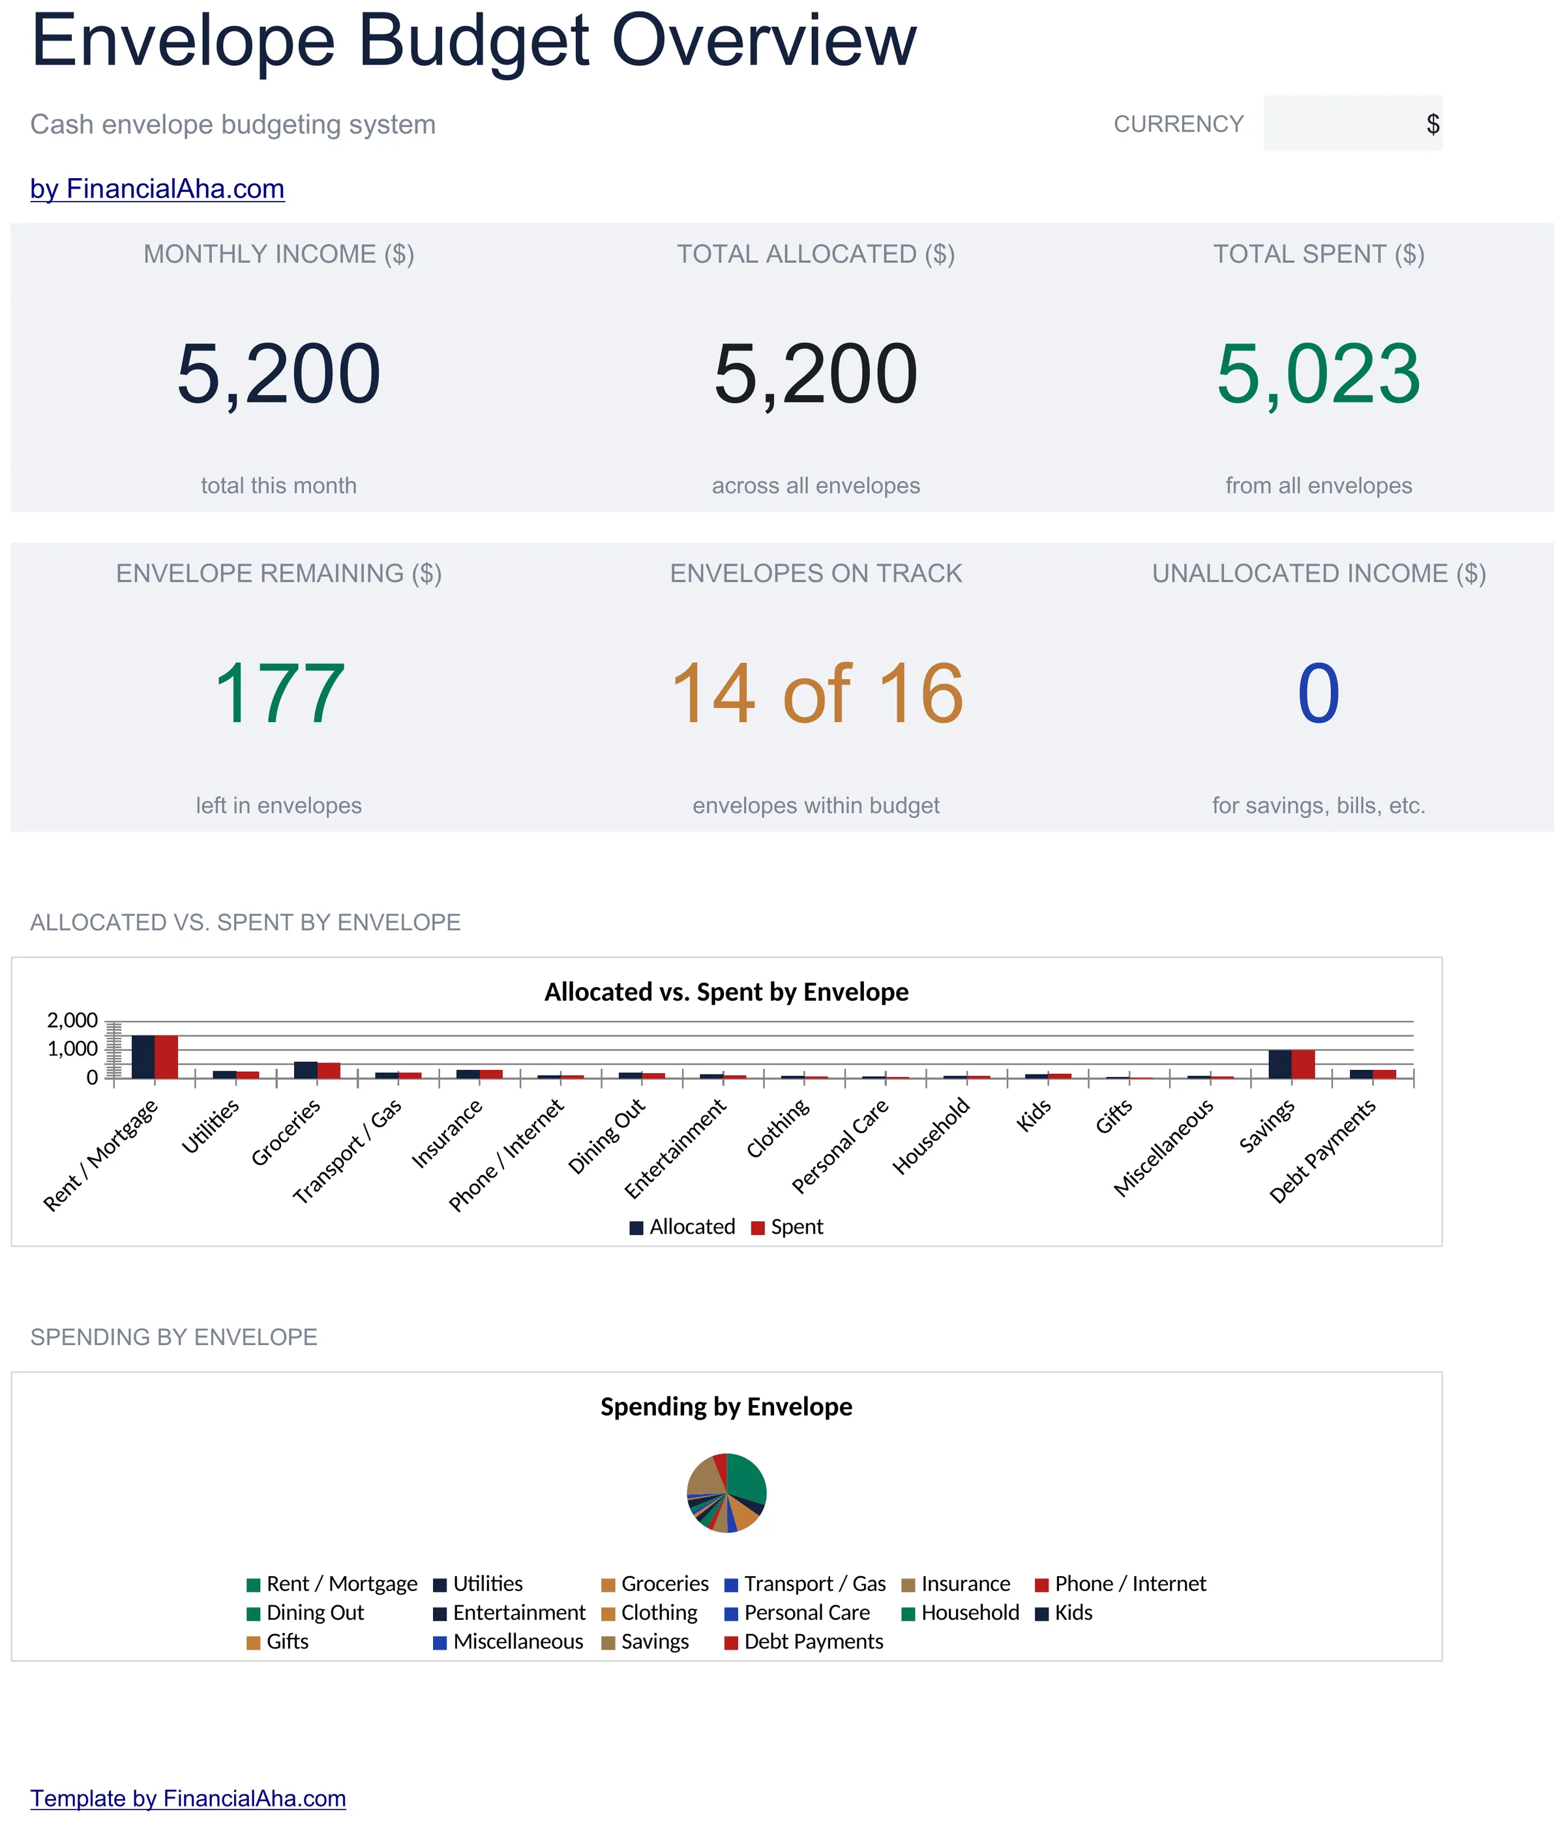Select the Envelope Remaining 177 value

278,694
